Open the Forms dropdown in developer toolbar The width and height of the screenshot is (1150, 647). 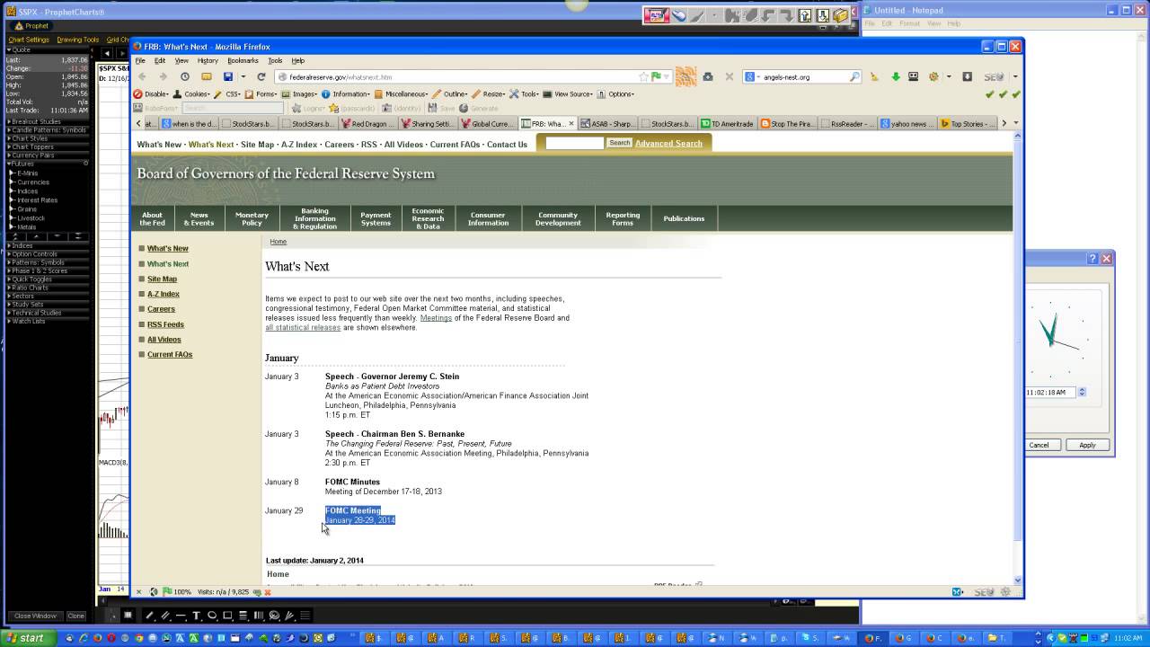point(261,94)
